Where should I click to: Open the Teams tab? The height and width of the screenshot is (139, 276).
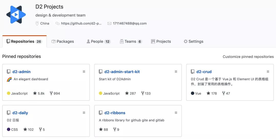click(x=131, y=41)
